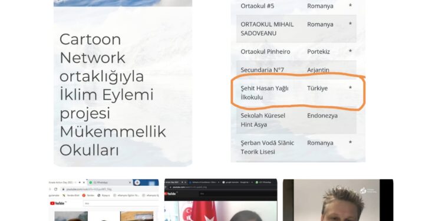Click the red Yandex bookmark icon

84,195
